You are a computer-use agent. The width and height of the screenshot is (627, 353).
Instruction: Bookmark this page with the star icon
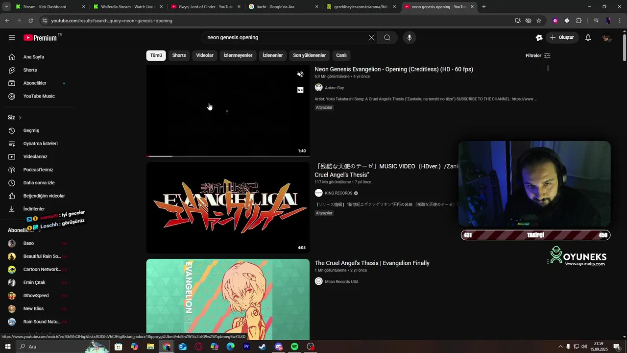tap(539, 21)
